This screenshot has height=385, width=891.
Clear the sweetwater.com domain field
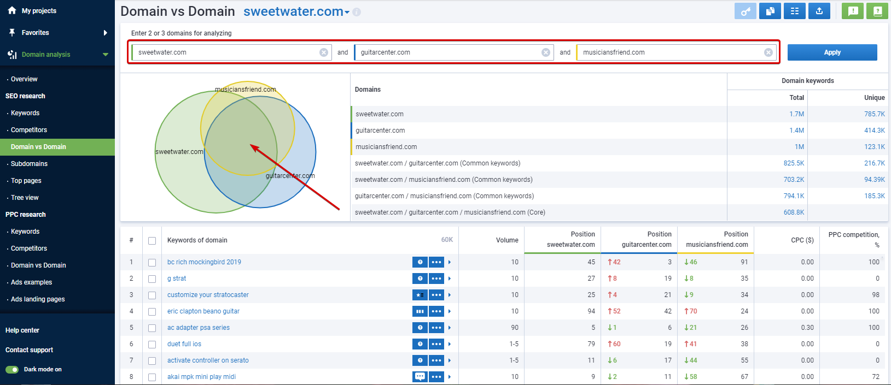pos(324,52)
